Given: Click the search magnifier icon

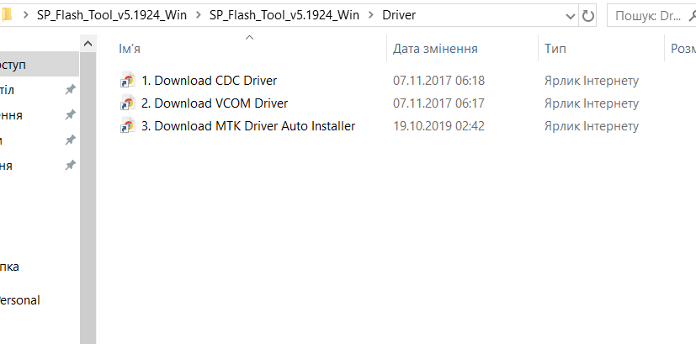Looking at the screenshot, I should [x=692, y=17].
